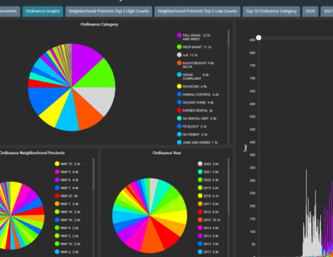Screen dimensions: 333x257
Task: Toggle 2014 year legend entry
Action: pyautogui.click(x=208, y=228)
